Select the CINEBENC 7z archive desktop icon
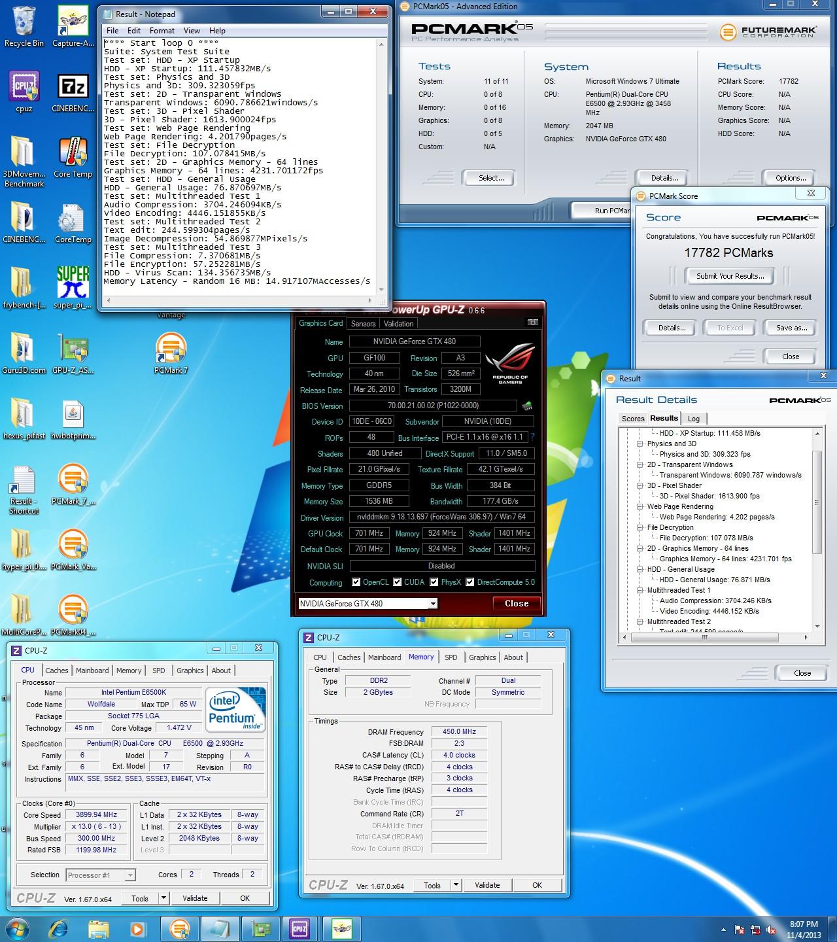The height and width of the screenshot is (942, 837). pyautogui.click(x=73, y=92)
